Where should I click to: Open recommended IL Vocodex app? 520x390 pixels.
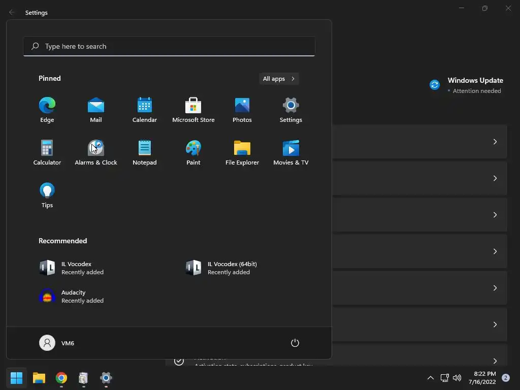coord(71,268)
